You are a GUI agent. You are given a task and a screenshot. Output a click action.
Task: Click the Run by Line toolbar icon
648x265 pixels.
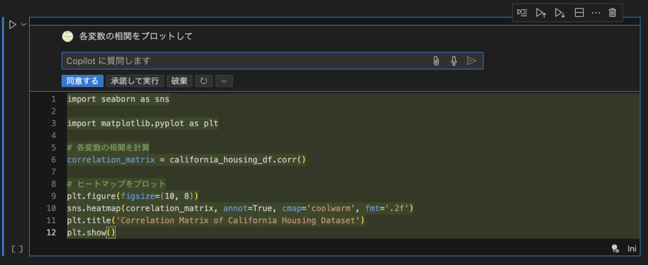(x=522, y=13)
